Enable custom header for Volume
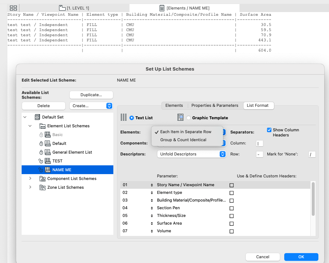This screenshot has height=263, width=329. [x=232, y=232]
